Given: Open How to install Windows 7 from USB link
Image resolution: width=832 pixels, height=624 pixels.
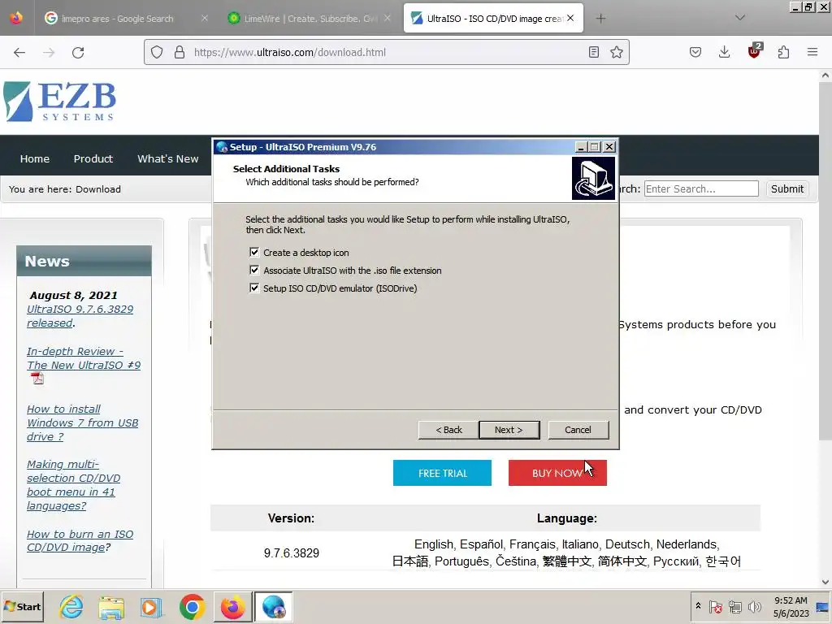Looking at the screenshot, I should click(x=82, y=422).
